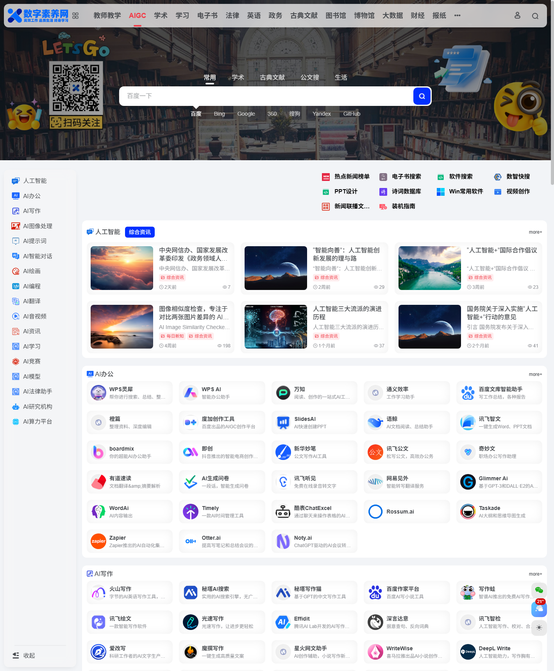Open Effidit tool icon
The image size is (554, 671).
coord(283,622)
